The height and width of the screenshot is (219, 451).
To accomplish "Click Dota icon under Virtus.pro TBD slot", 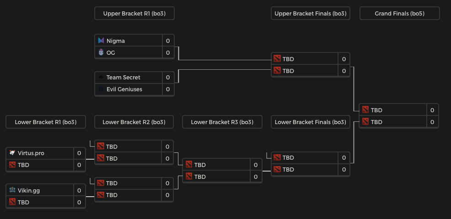I will tap(12, 165).
